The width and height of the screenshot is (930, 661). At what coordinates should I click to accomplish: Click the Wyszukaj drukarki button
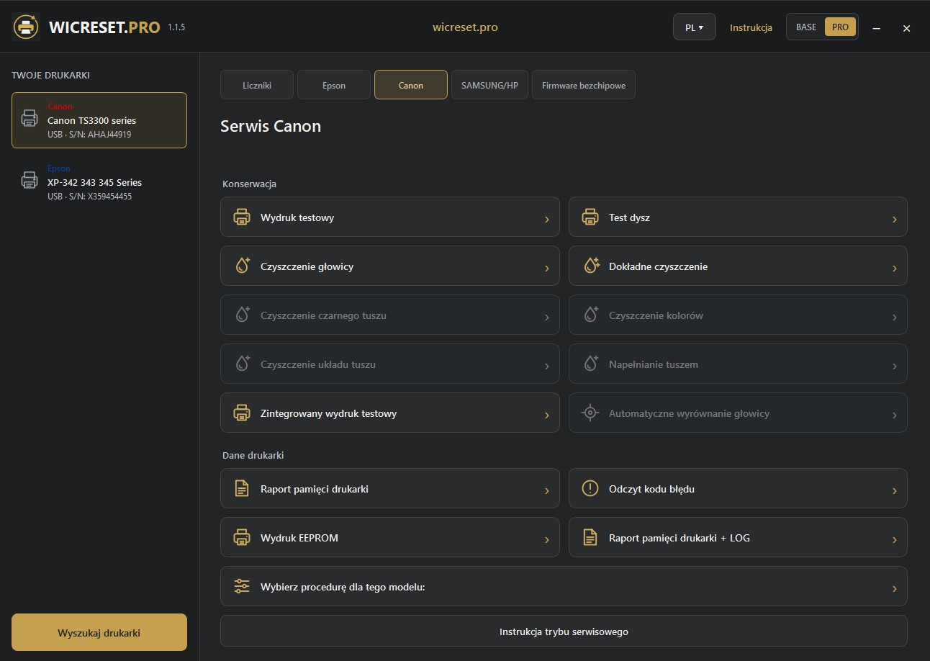click(x=99, y=633)
